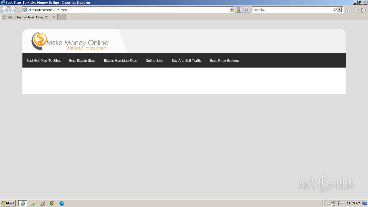Viewport: 368px width, 207px height.
Task: Stop page loading with the red X
Action: point(246,10)
